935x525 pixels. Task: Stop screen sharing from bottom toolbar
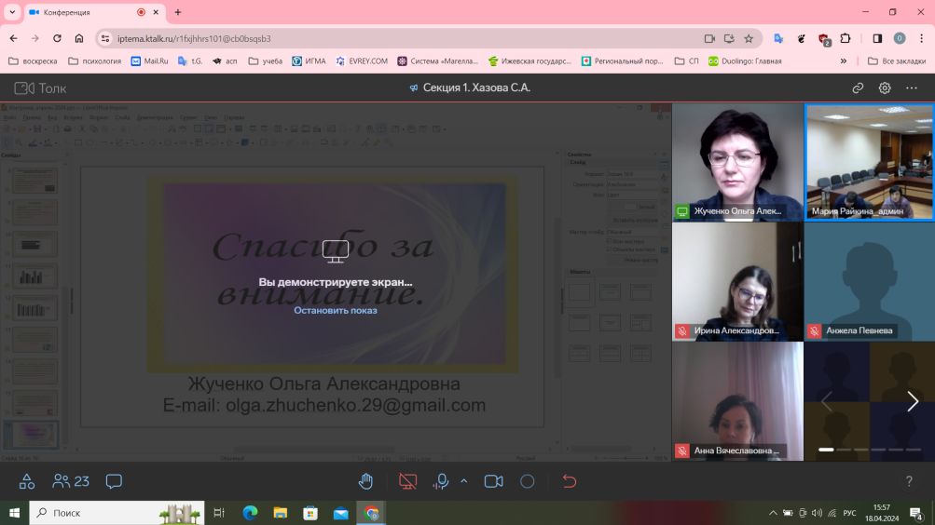pos(408,481)
